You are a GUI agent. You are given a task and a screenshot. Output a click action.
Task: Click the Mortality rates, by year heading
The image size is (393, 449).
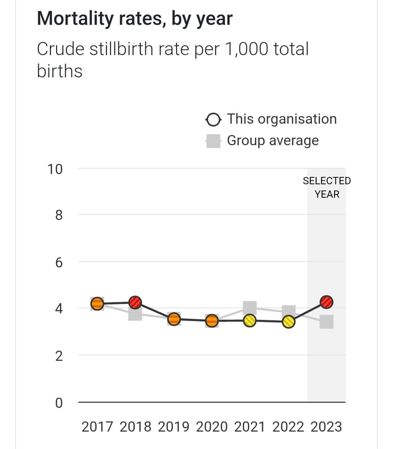[135, 19]
